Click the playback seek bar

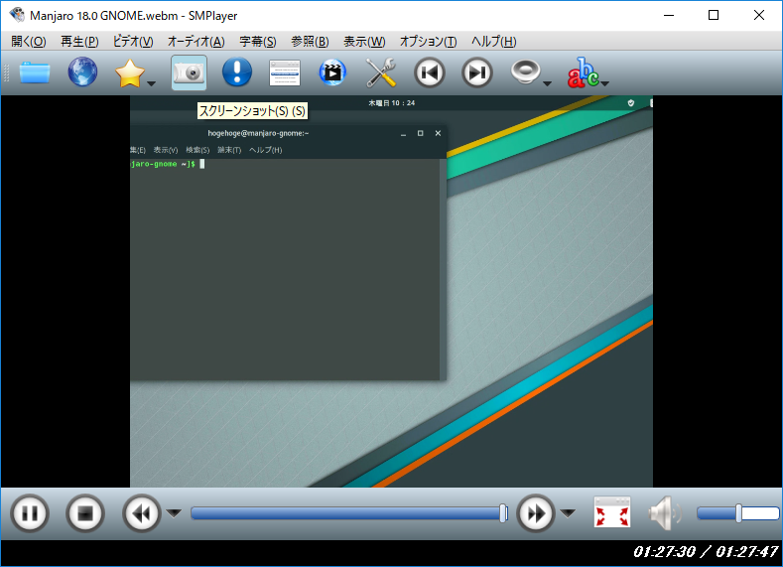tap(349, 513)
